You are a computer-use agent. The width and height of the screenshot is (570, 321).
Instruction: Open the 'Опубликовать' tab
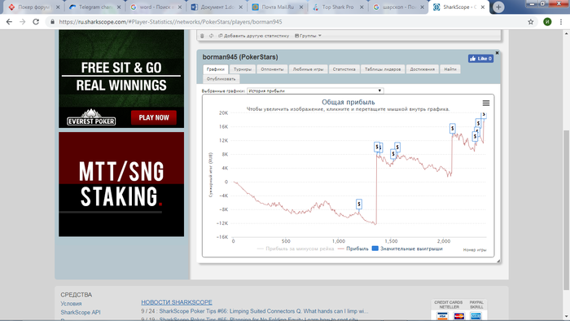pyautogui.click(x=221, y=78)
